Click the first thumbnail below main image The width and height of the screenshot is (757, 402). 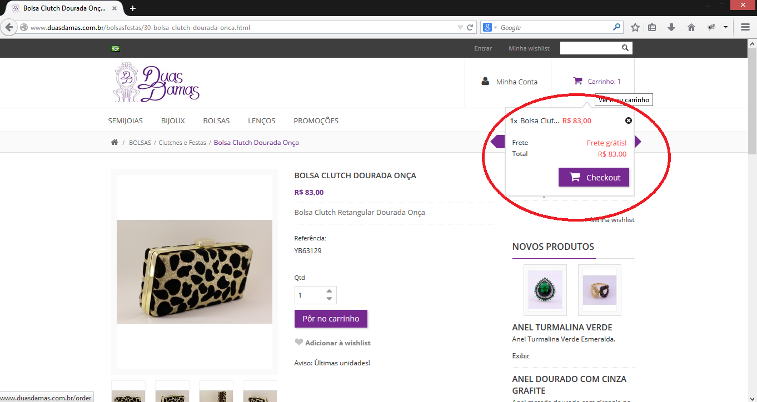pos(128,391)
